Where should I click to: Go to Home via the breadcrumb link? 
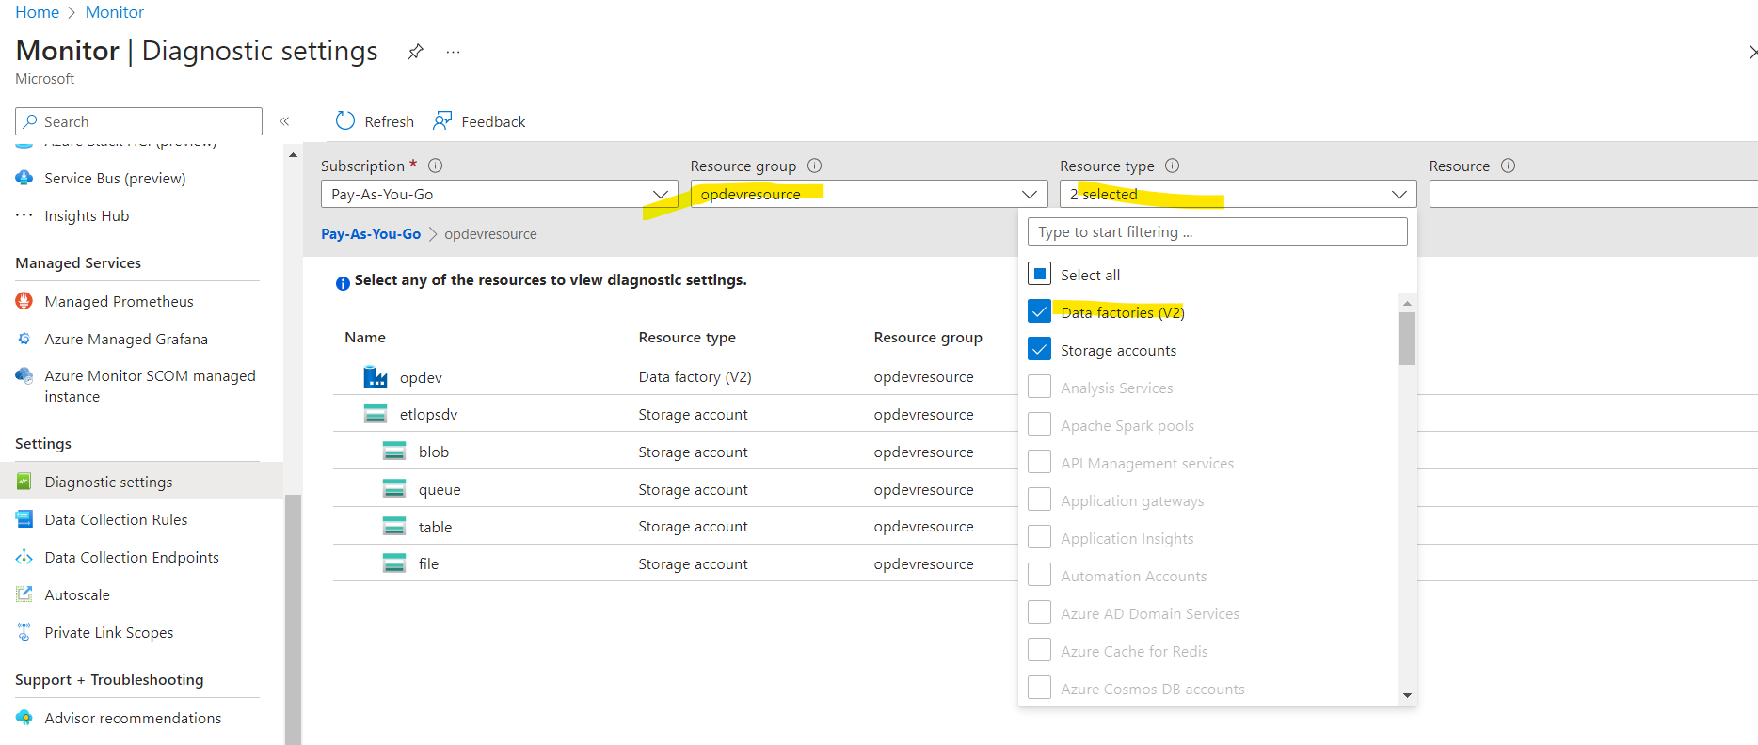[38, 12]
